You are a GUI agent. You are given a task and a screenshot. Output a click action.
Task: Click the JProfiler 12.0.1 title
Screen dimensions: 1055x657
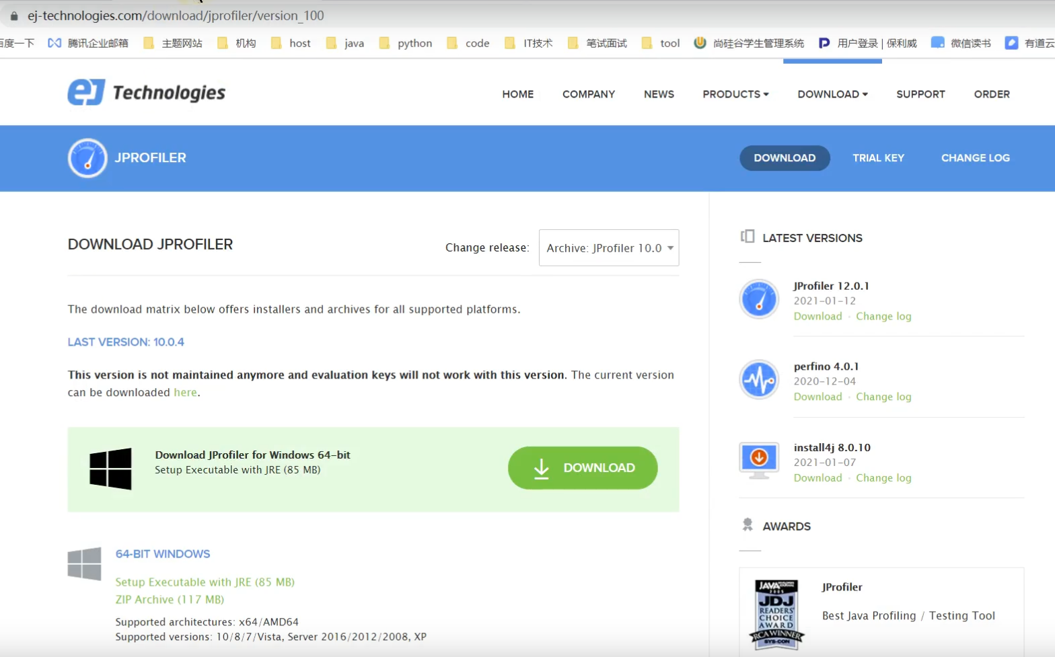[831, 286]
